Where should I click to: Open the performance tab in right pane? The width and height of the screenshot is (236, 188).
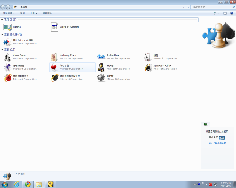(x=205, y=124)
